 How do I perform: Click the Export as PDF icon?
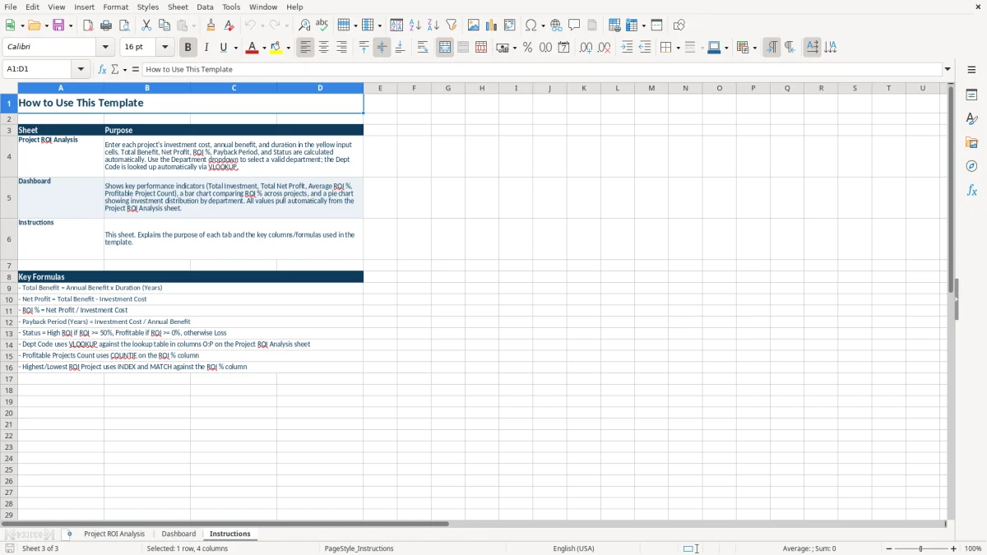point(88,25)
